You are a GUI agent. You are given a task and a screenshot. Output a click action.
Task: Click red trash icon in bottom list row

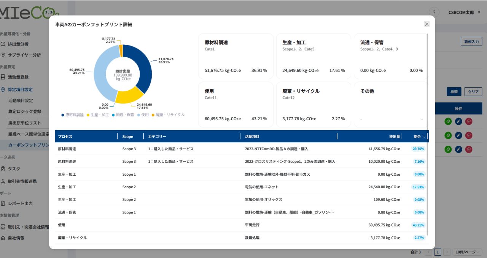click(469, 149)
